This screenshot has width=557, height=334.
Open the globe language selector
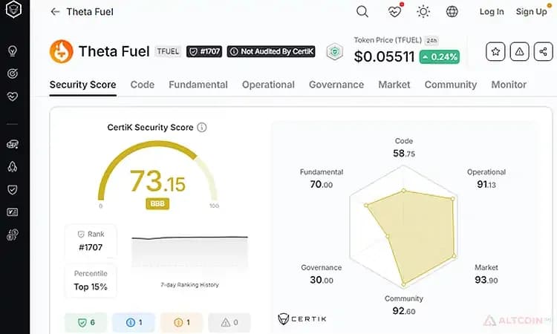pos(452,12)
